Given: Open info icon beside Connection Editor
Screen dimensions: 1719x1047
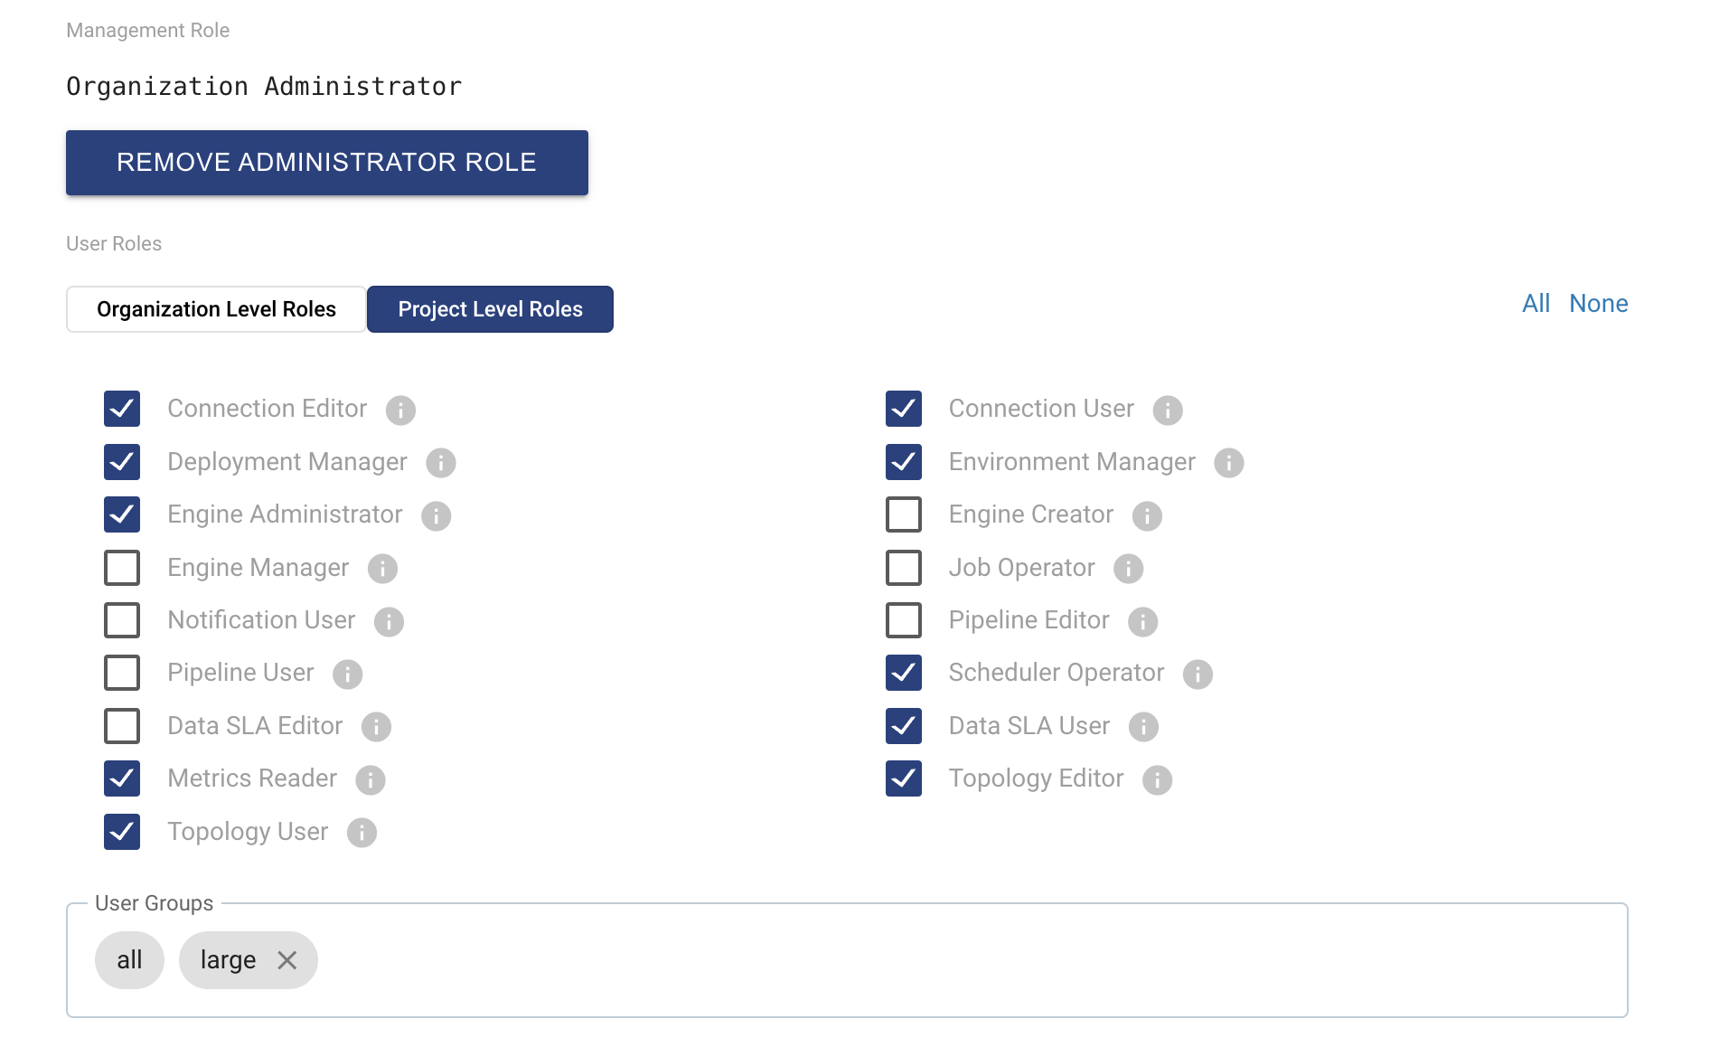Looking at the screenshot, I should click(400, 410).
